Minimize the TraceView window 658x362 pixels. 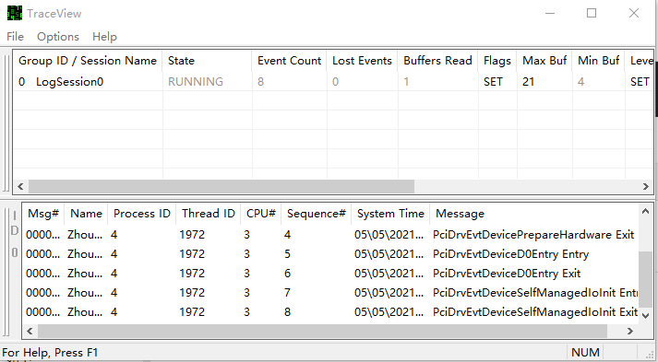[x=550, y=14]
